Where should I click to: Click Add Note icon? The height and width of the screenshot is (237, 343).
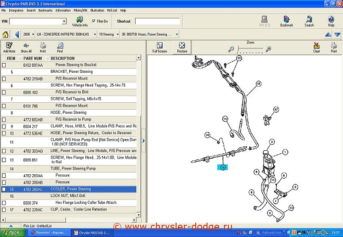click(x=9, y=47)
